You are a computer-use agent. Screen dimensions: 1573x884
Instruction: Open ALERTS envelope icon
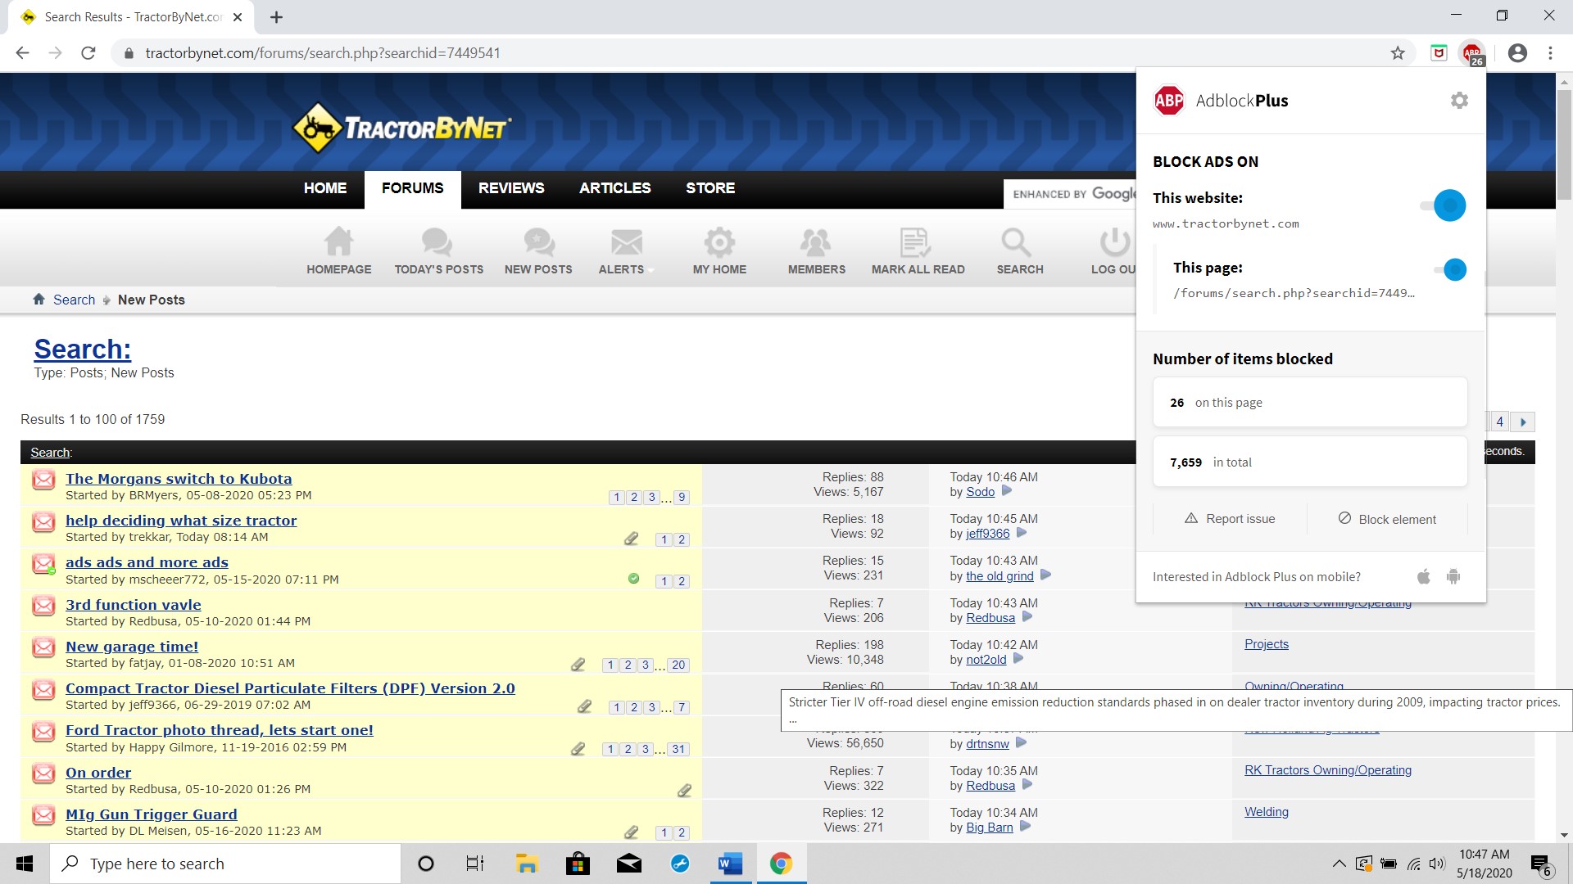click(627, 242)
